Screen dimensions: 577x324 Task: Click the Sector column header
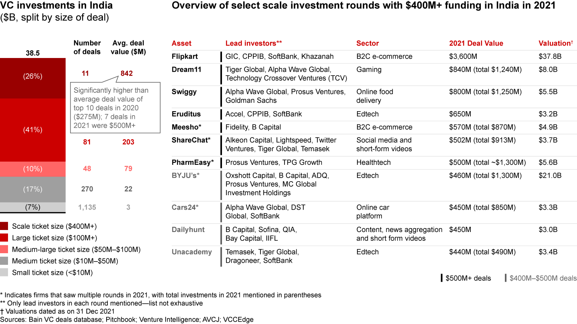(x=367, y=43)
